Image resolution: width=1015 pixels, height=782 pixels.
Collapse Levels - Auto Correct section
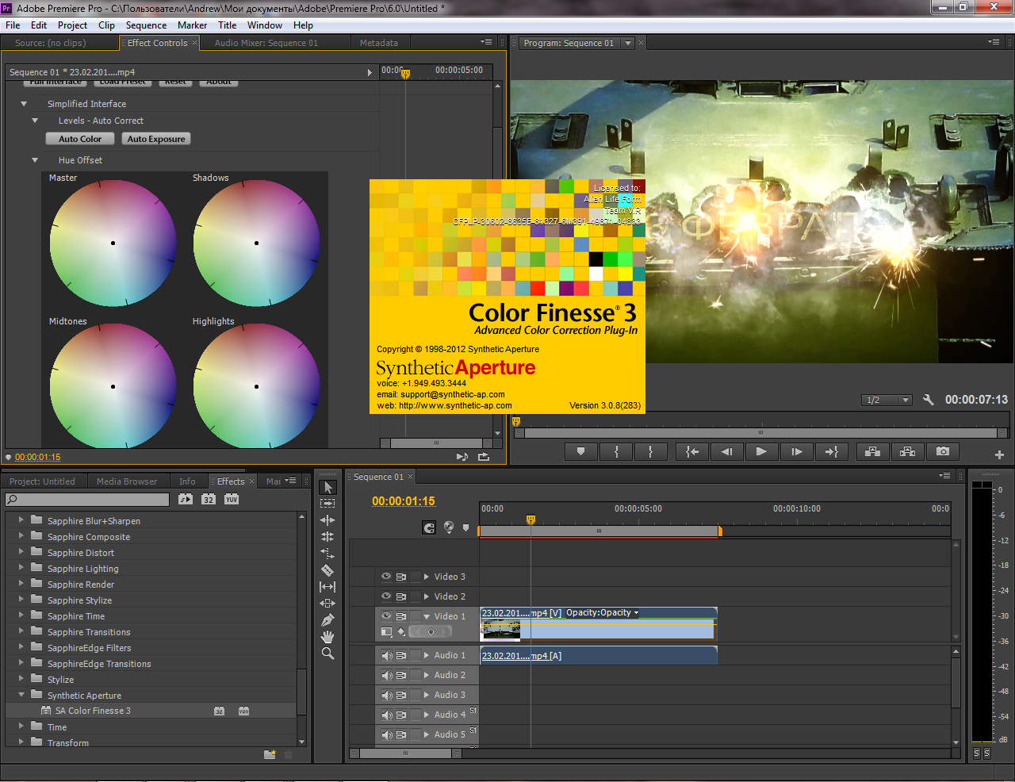pyautogui.click(x=35, y=121)
